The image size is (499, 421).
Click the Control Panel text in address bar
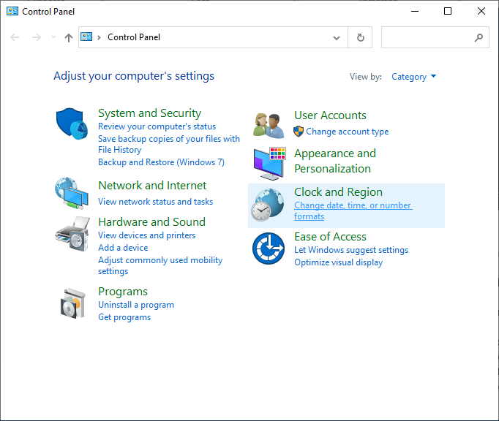point(134,37)
